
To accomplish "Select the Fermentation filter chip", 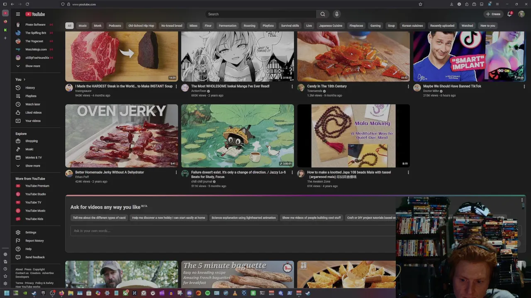I will pyautogui.click(x=228, y=26).
